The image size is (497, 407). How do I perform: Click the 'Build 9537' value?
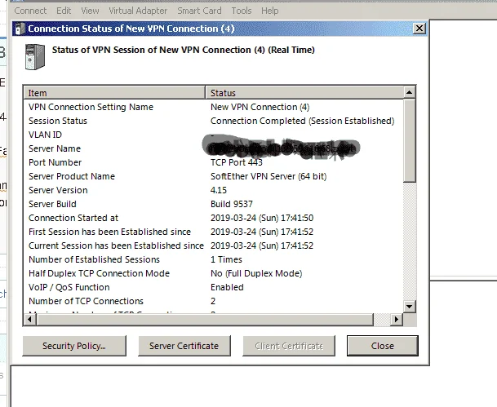pyautogui.click(x=232, y=204)
